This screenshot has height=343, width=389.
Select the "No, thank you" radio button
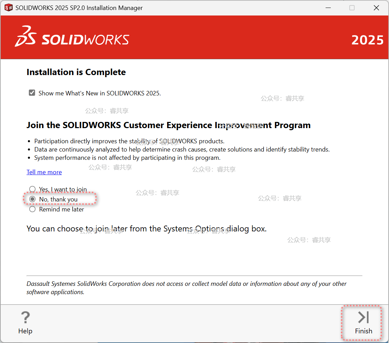click(32, 199)
